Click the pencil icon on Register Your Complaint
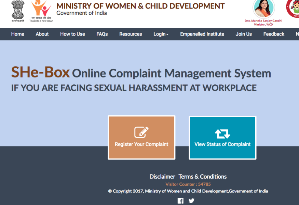Image resolution: width=299 pixels, height=205 pixels. 141,132
